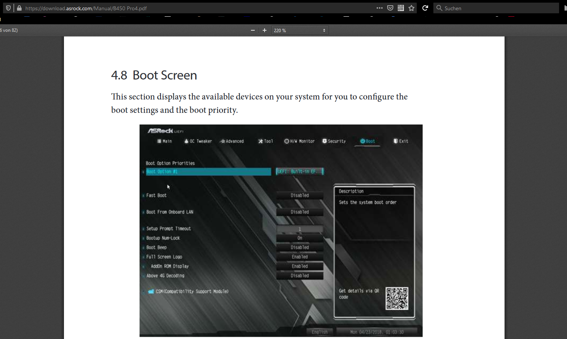Open the page actions three-dot menu
The height and width of the screenshot is (339, 567).
tap(379, 8)
